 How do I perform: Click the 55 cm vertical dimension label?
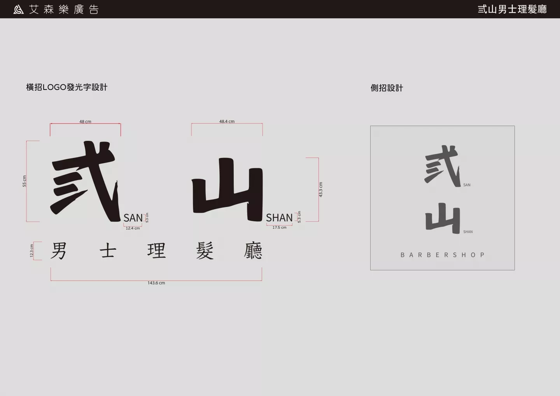click(x=24, y=181)
